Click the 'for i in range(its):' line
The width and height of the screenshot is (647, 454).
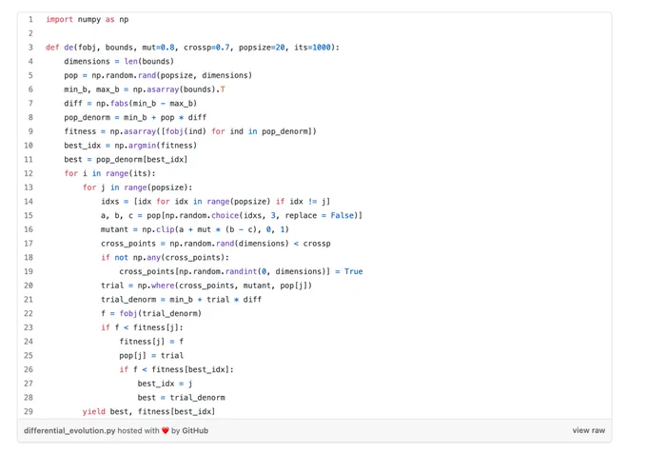pos(109,173)
